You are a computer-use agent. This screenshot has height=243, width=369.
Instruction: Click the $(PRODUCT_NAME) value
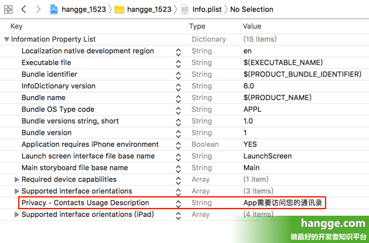click(278, 97)
